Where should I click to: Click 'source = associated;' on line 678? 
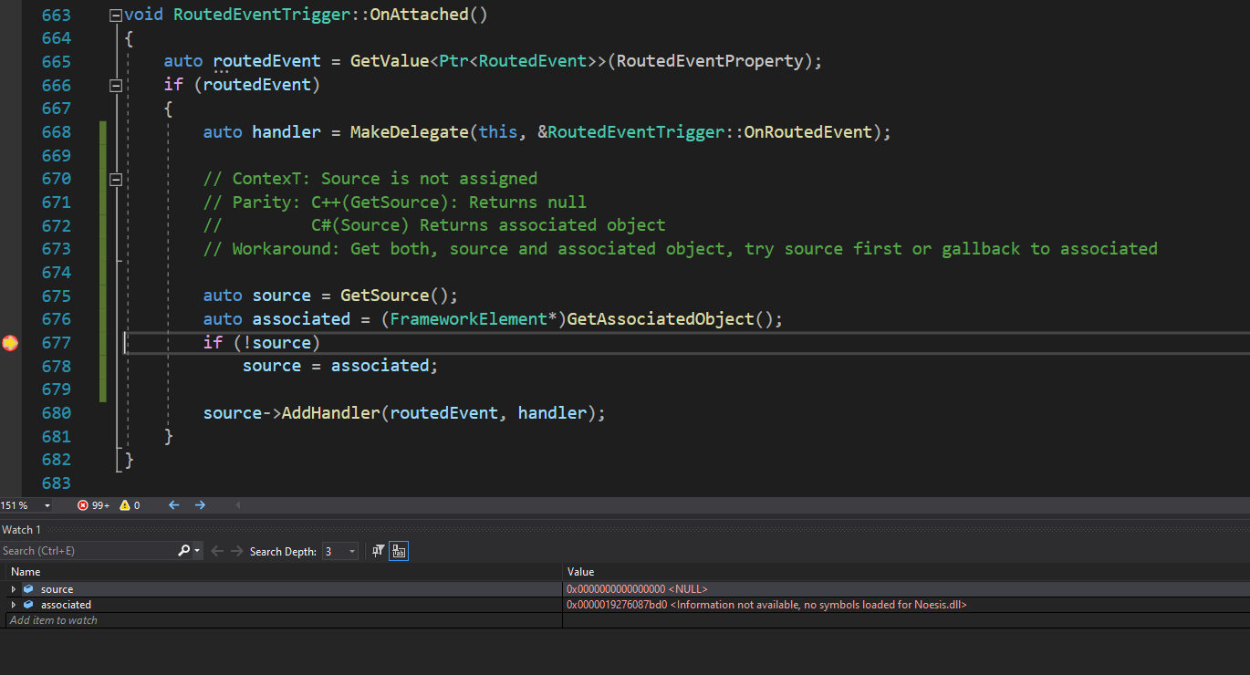(340, 366)
